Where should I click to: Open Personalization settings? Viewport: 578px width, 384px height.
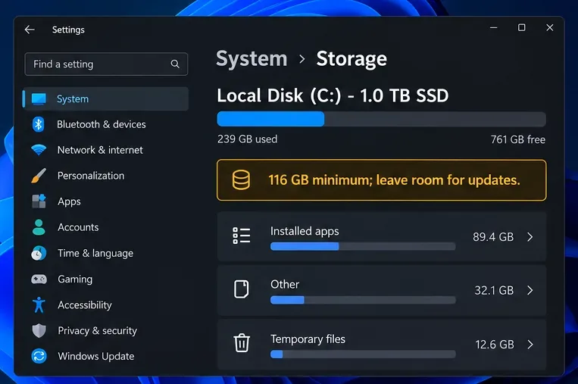coord(106,176)
